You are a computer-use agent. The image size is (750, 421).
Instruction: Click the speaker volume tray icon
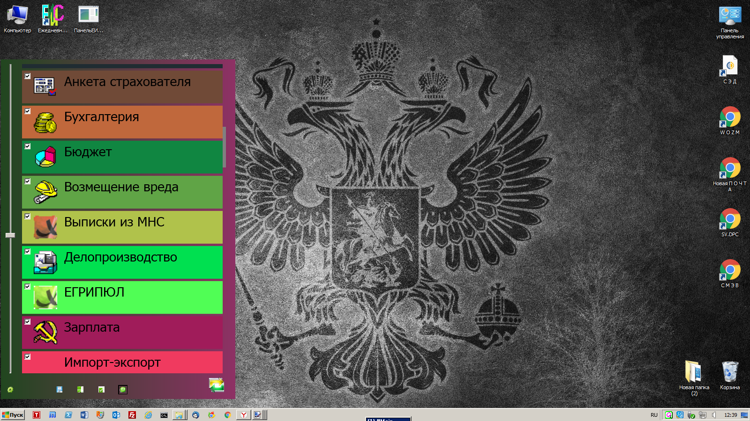(714, 415)
